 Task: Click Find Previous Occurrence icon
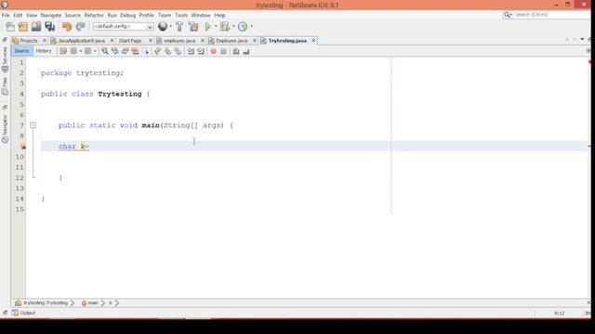(114, 51)
